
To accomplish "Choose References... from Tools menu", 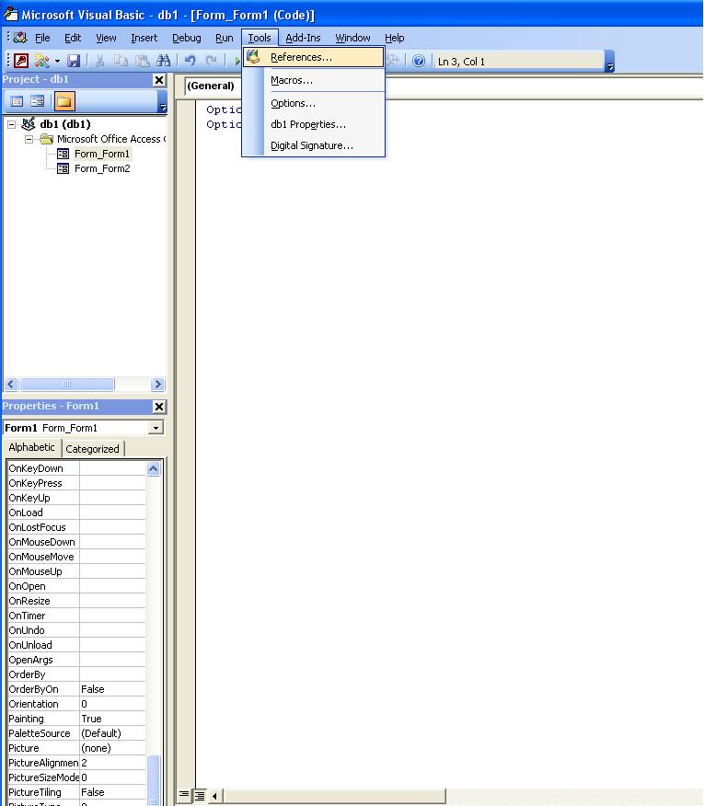I will point(314,58).
